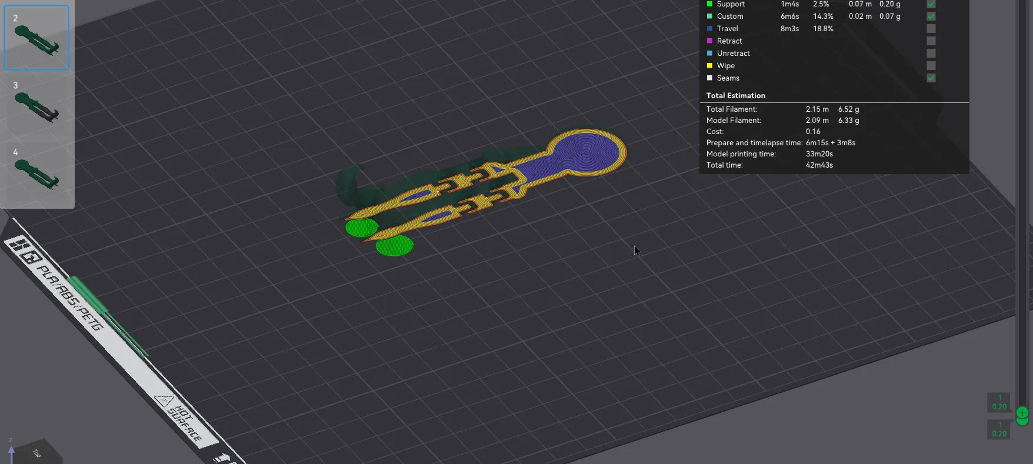1033x464 pixels.
Task: Click the 'Custom' legend label
Action: [730, 16]
